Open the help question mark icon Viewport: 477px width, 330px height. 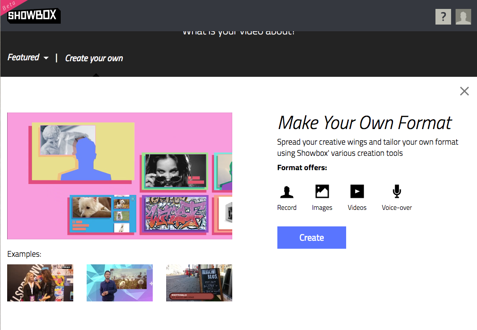443,17
